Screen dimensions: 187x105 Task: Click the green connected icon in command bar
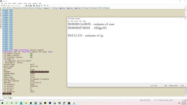coord(11,98)
